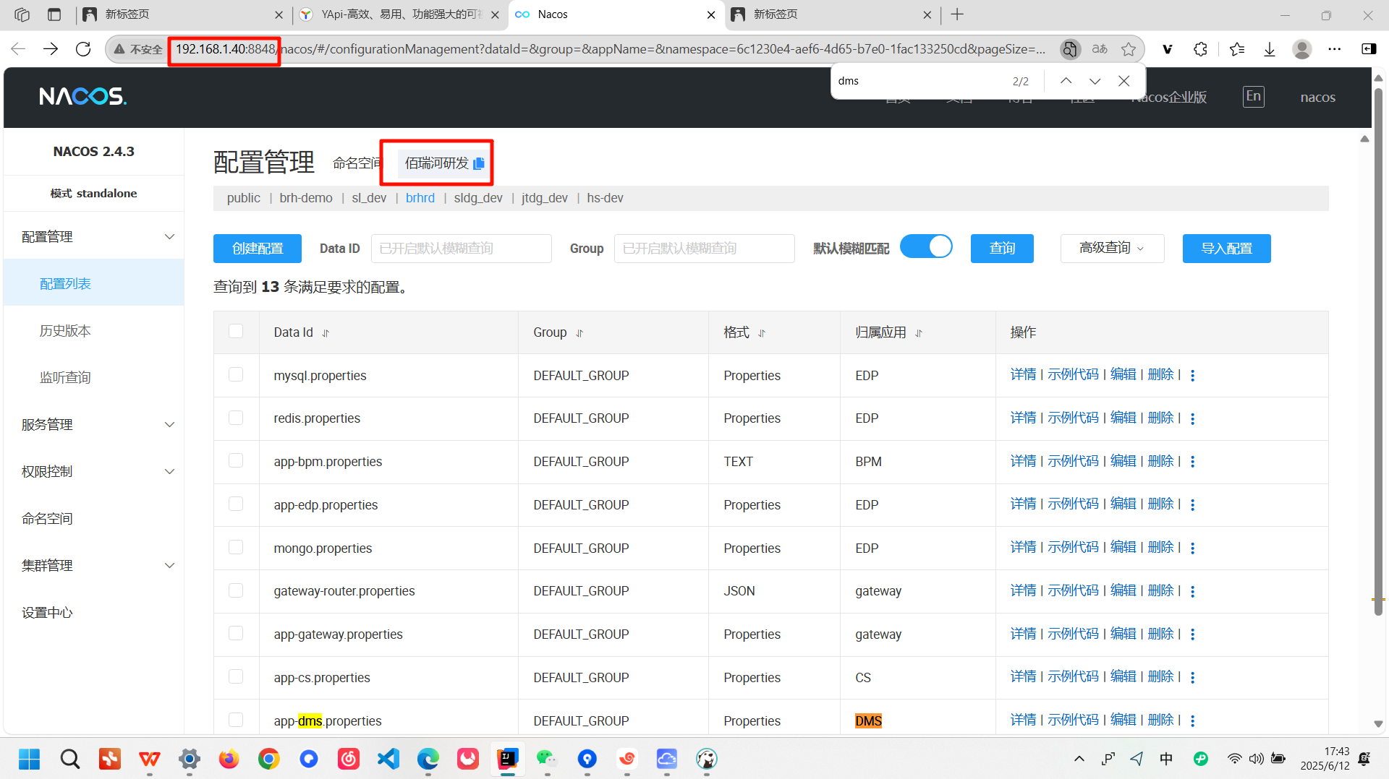Check the gateway-router.properties row checkbox
The image size is (1389, 779).
pyautogui.click(x=236, y=590)
